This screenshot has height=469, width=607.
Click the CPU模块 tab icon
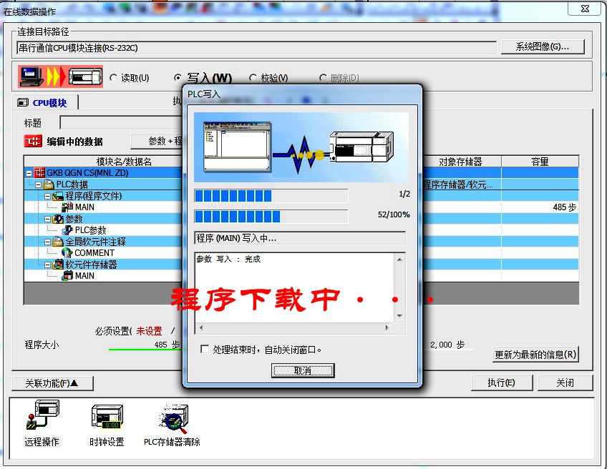pyautogui.click(x=23, y=102)
